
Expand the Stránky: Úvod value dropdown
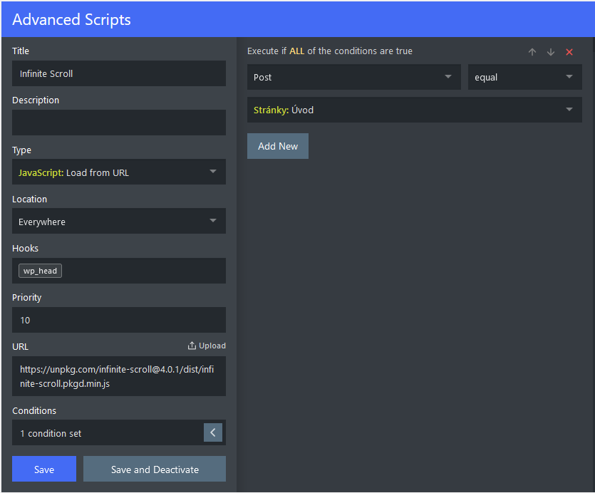[415, 110]
